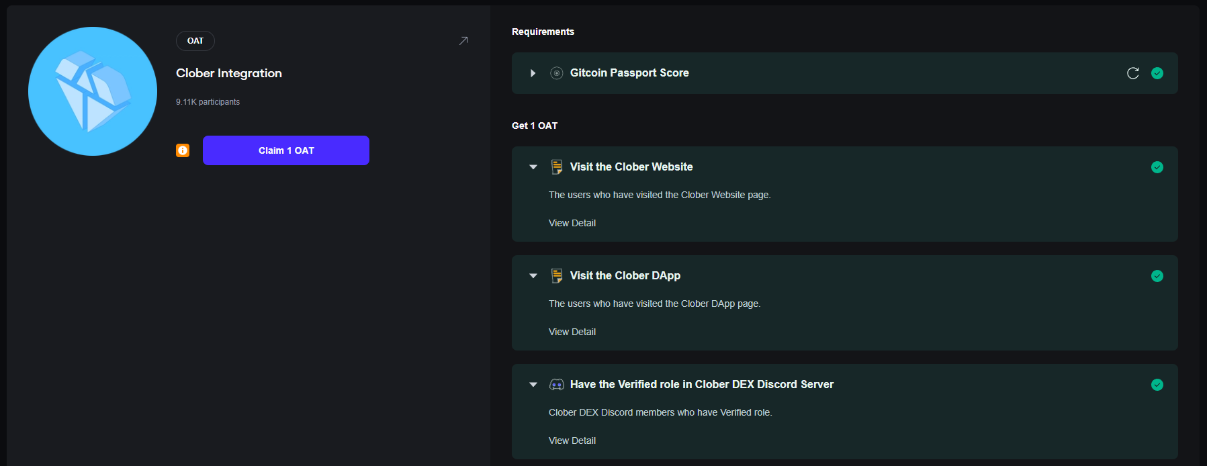Click green checkmark on Visit the Clober DApp
Screen dimensions: 1207x466
pos(1157,276)
